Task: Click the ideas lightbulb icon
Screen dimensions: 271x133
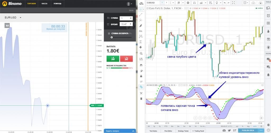Action: click(x=216, y=3)
